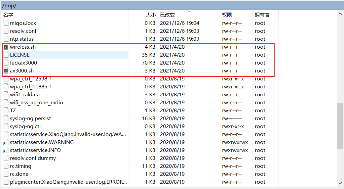Screen dimensions: 344x189
Task: Click the statisticsservice.XiaoQiang invalid-user log icon
Action: [6, 134]
